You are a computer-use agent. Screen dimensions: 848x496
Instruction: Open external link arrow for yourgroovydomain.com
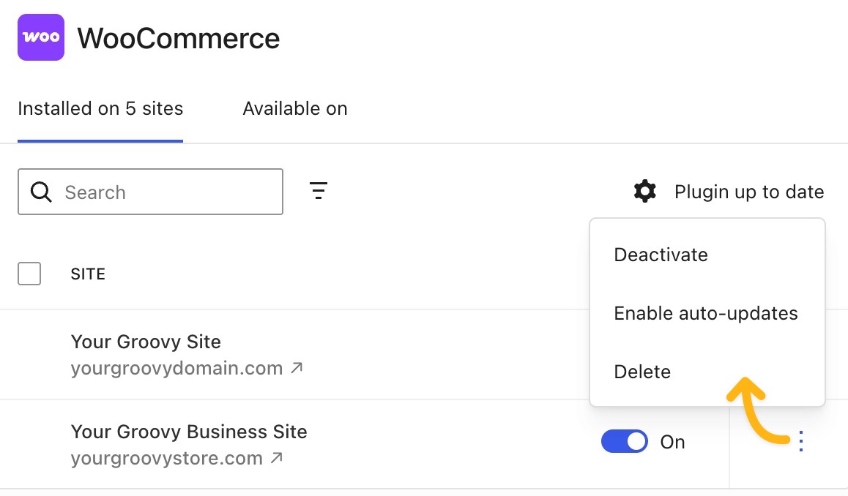[x=297, y=368]
